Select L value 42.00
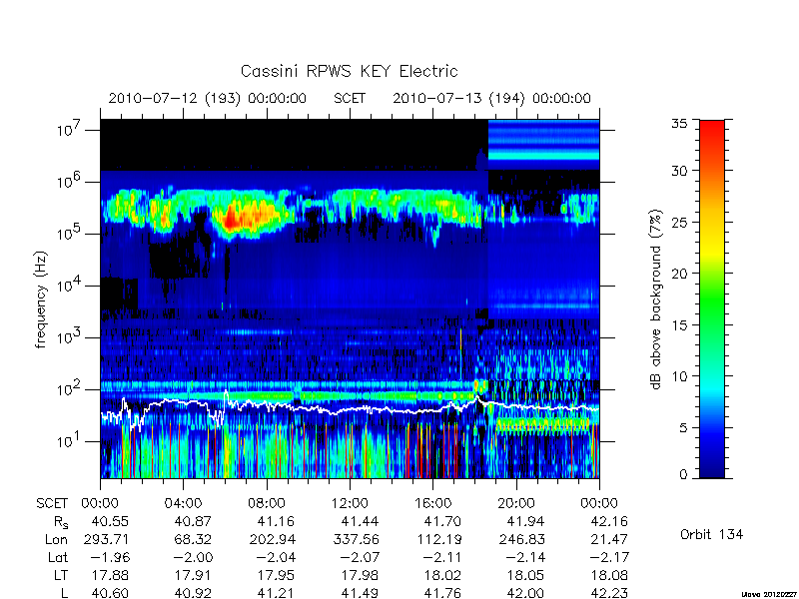 pos(526,593)
